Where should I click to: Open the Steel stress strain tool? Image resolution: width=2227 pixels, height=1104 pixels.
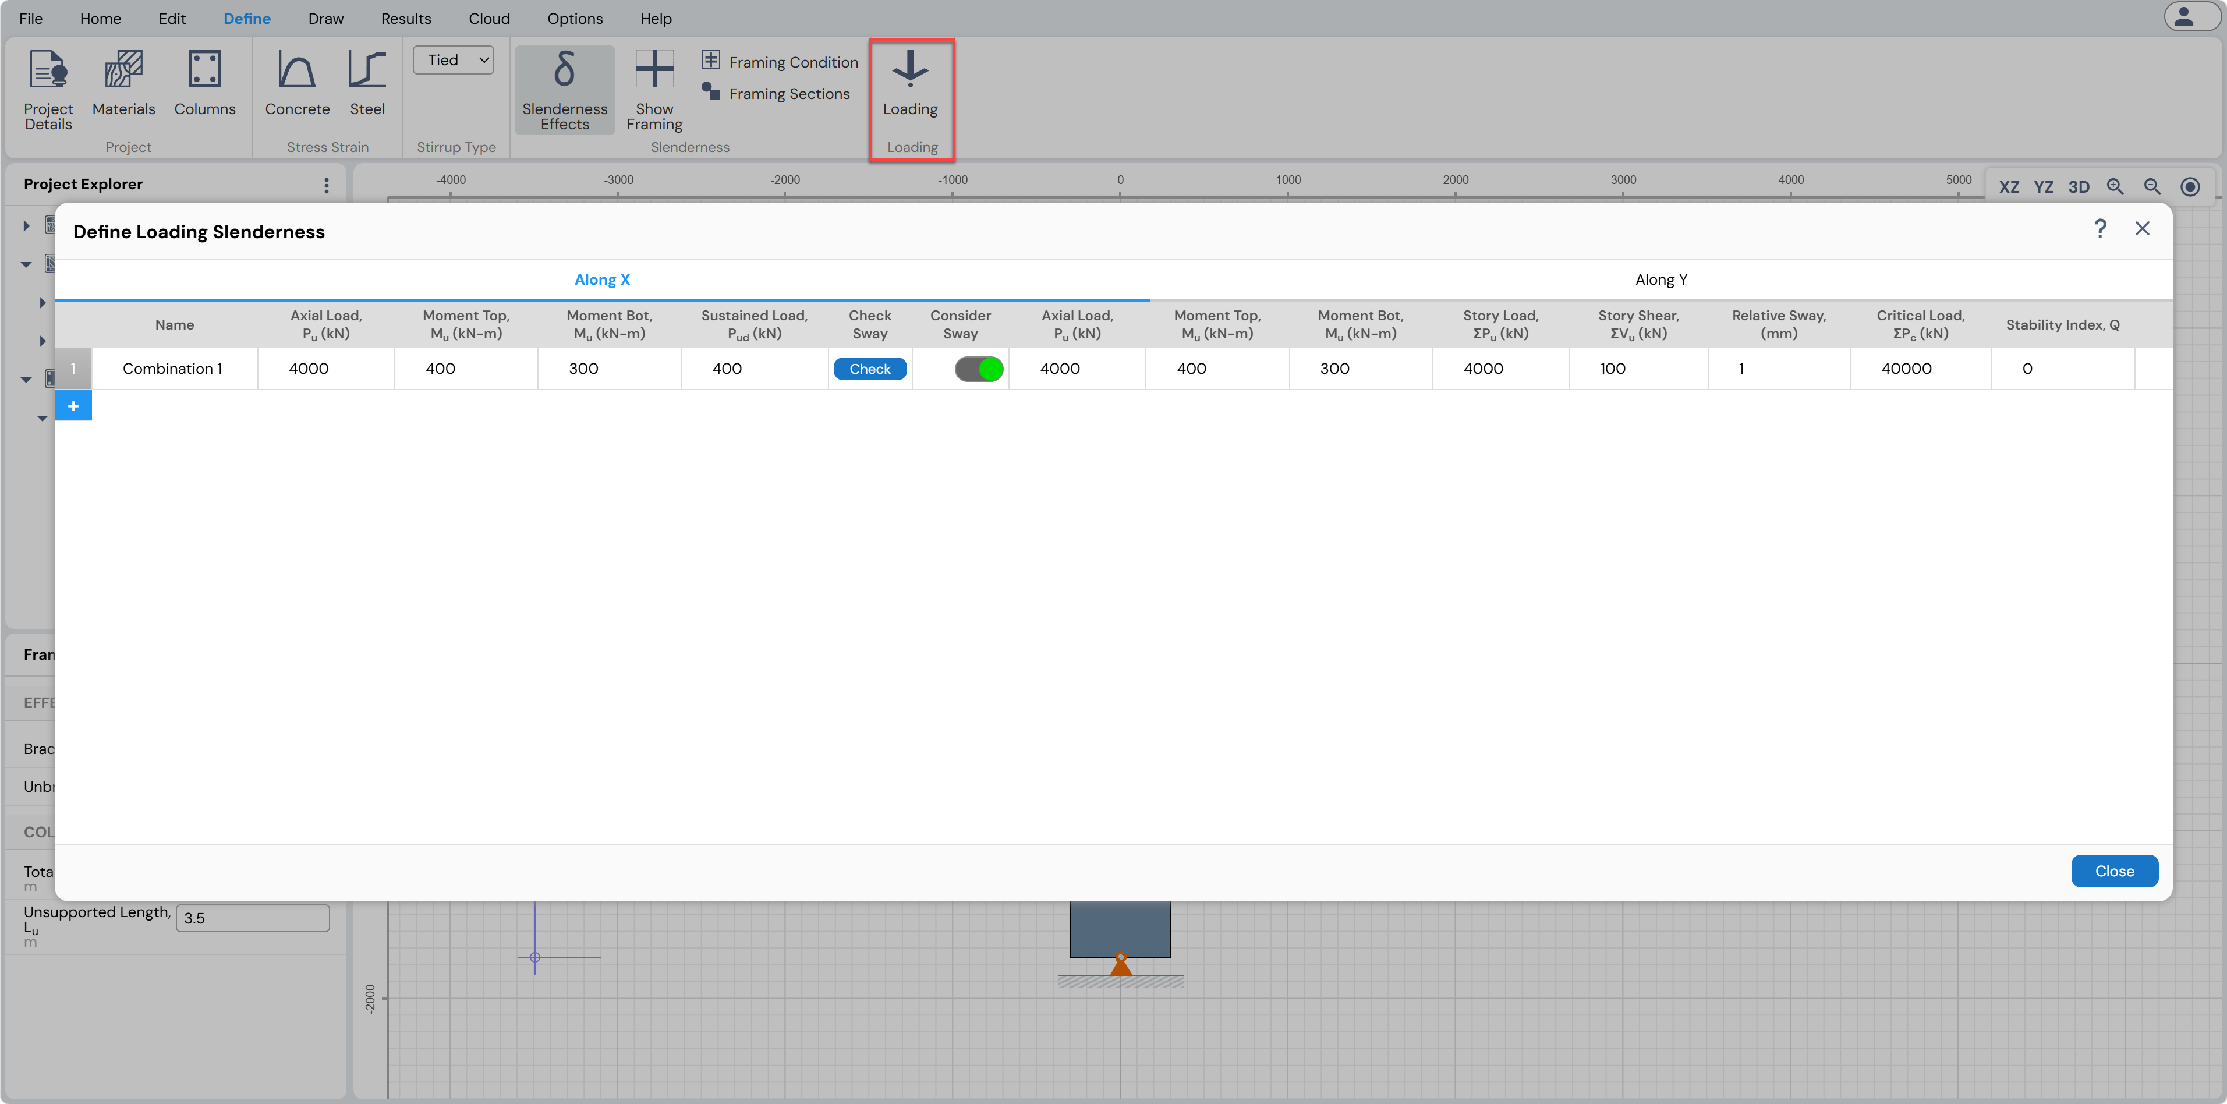click(367, 83)
